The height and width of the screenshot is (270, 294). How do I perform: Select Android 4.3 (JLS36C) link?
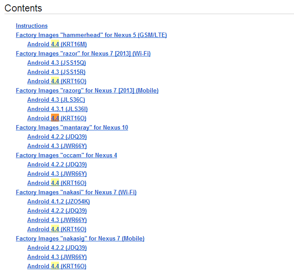point(56,100)
